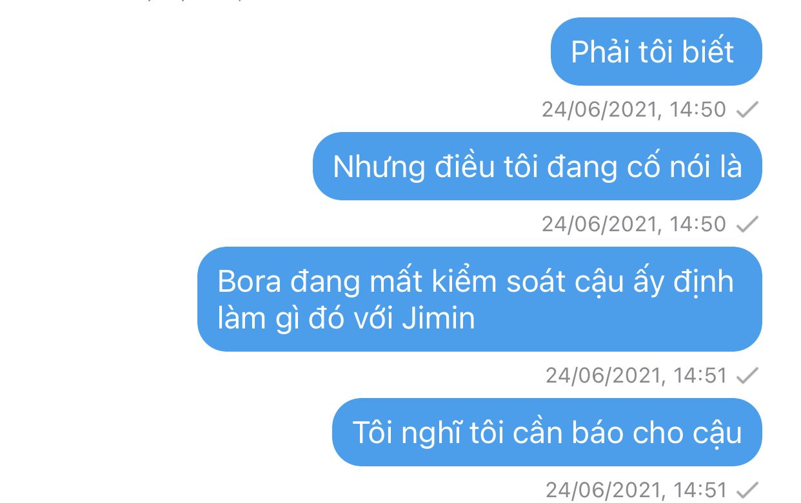
Task: Click the timestamp under "Tôi nghĩ tôi cần báo" message
Action: (x=636, y=490)
